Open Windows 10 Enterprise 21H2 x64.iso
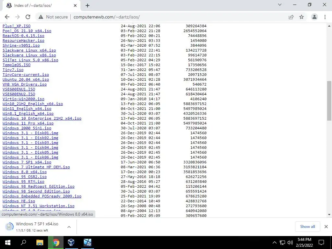The height and width of the screenshot is (249, 332). click(42, 118)
